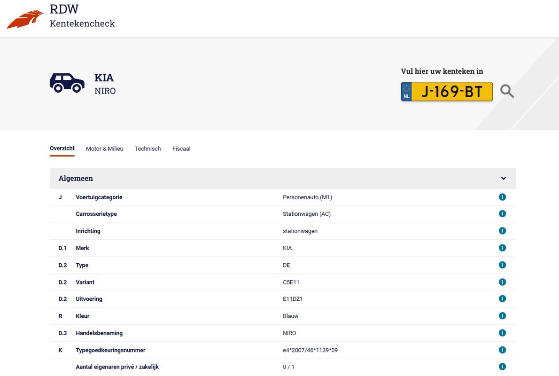Screen dimensions: 559x376
Task: Click info icon for Uitvoering row
Action: click(502, 299)
